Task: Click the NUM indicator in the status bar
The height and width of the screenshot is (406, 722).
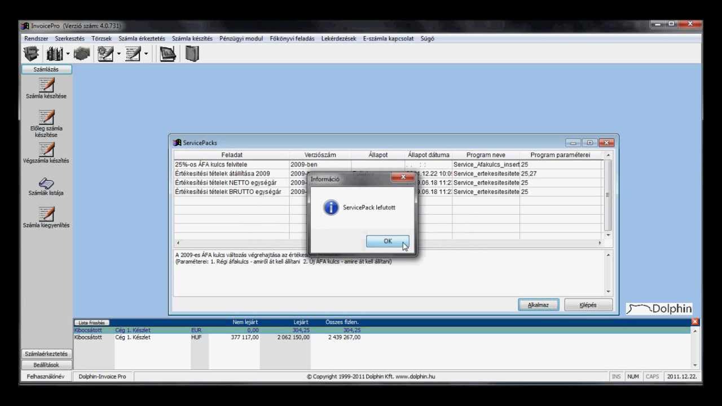Action: pyautogui.click(x=633, y=376)
